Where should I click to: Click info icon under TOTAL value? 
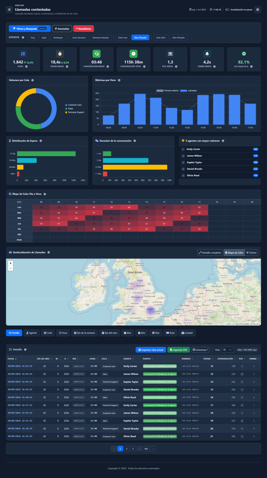point(26,66)
